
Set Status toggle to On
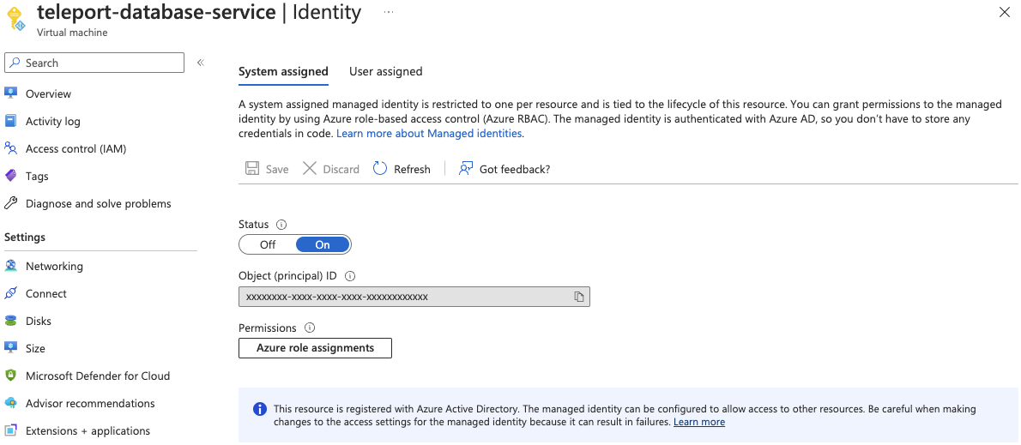[x=323, y=244]
